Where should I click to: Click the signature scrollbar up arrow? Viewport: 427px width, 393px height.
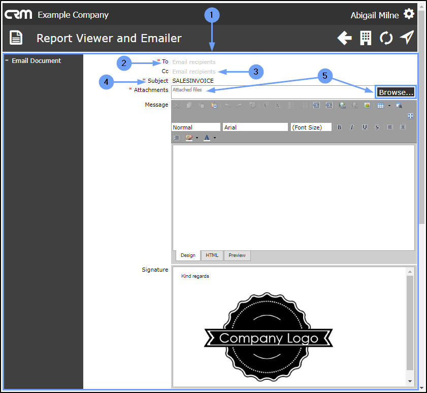pyautogui.click(x=410, y=272)
